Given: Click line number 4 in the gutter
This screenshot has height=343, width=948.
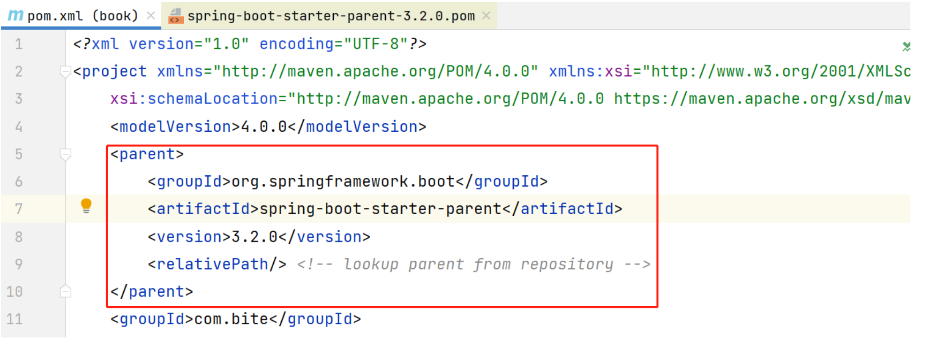Looking at the screenshot, I should tap(19, 127).
